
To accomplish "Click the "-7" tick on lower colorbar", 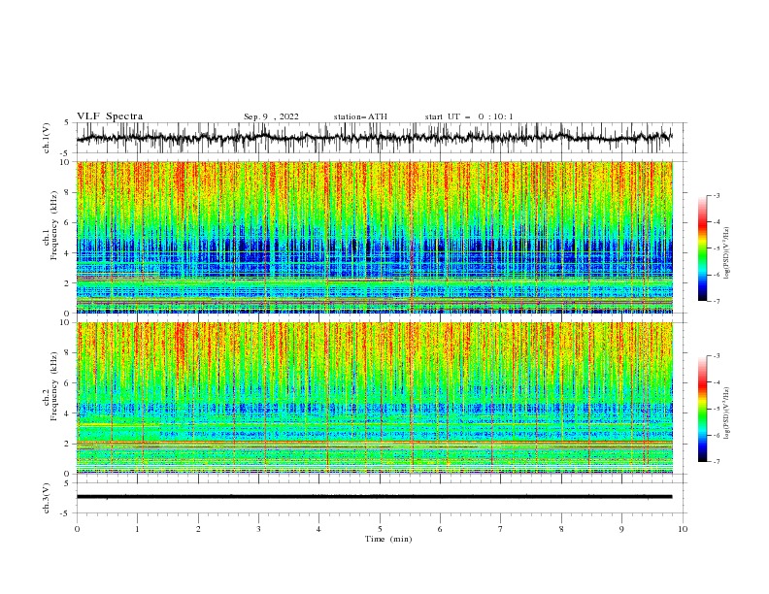I will [x=716, y=462].
